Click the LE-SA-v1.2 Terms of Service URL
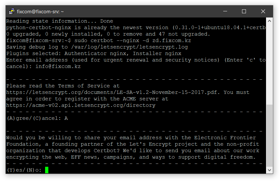Screen dimensions: 280x181 tap(111, 92)
